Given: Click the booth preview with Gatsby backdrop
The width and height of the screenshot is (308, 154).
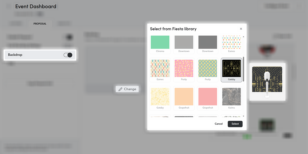Looking at the screenshot, I should pyautogui.click(x=267, y=82).
